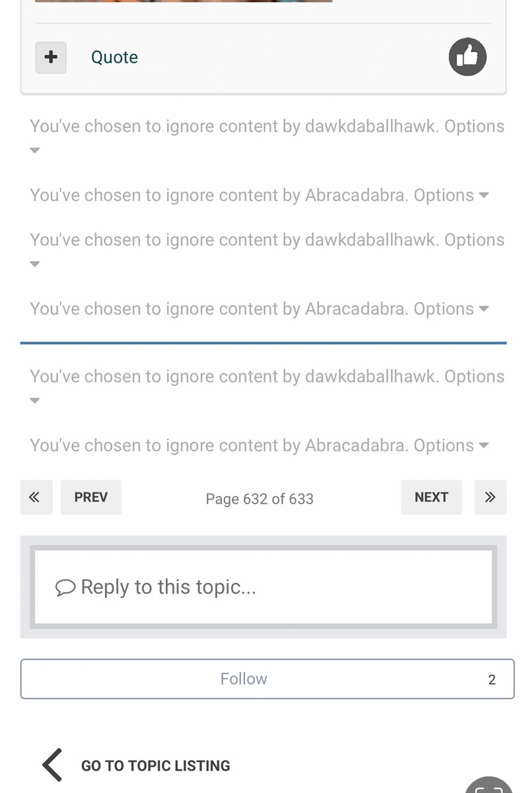Click the NEXT page button
The height and width of the screenshot is (793, 527).
[431, 497]
